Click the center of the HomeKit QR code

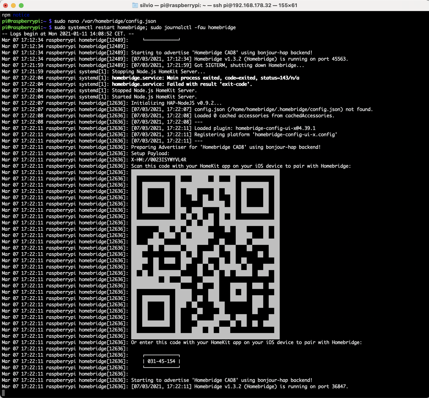205,254
